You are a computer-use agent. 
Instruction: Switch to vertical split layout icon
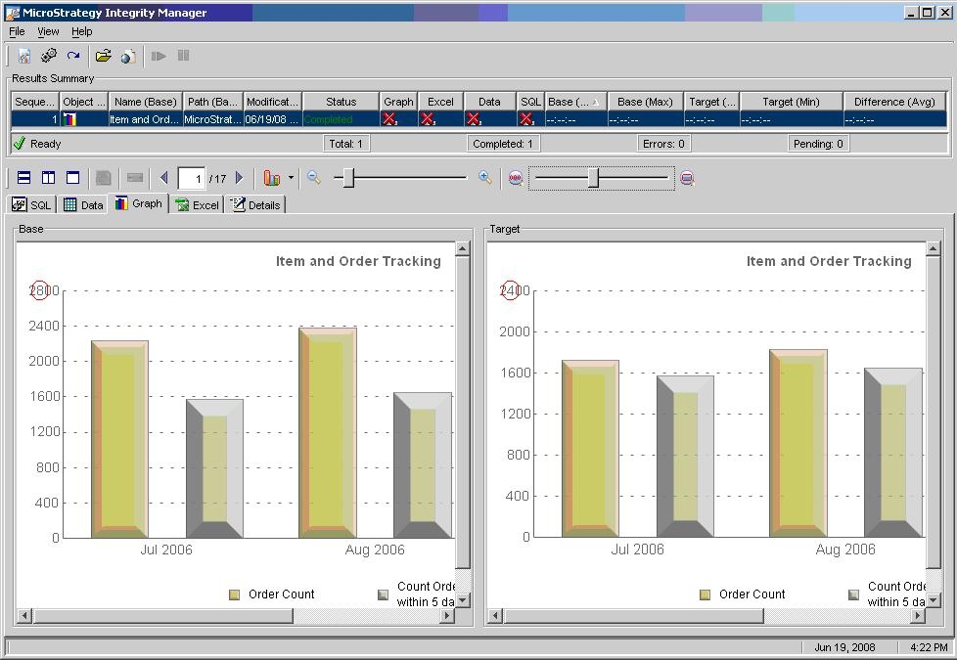coord(48,178)
